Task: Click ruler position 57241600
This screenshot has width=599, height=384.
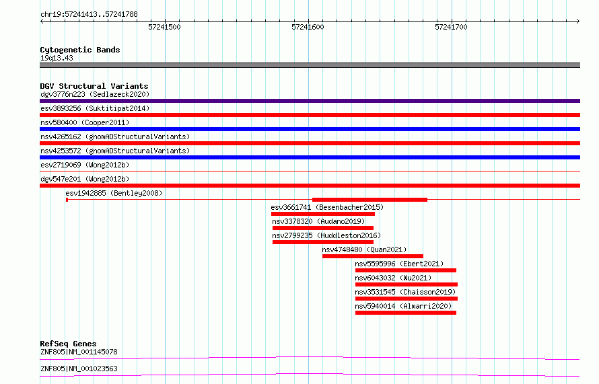Action: 308,27
